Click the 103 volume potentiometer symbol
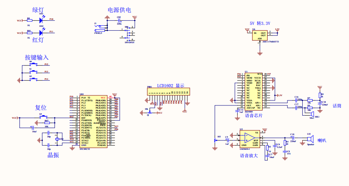This screenshot has height=186, width=349. click(x=215, y=140)
